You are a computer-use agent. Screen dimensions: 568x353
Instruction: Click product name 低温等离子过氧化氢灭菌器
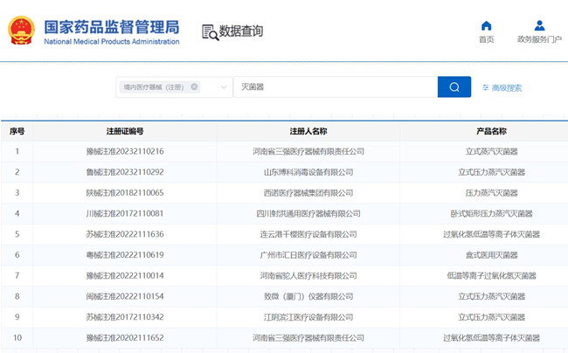491,275
